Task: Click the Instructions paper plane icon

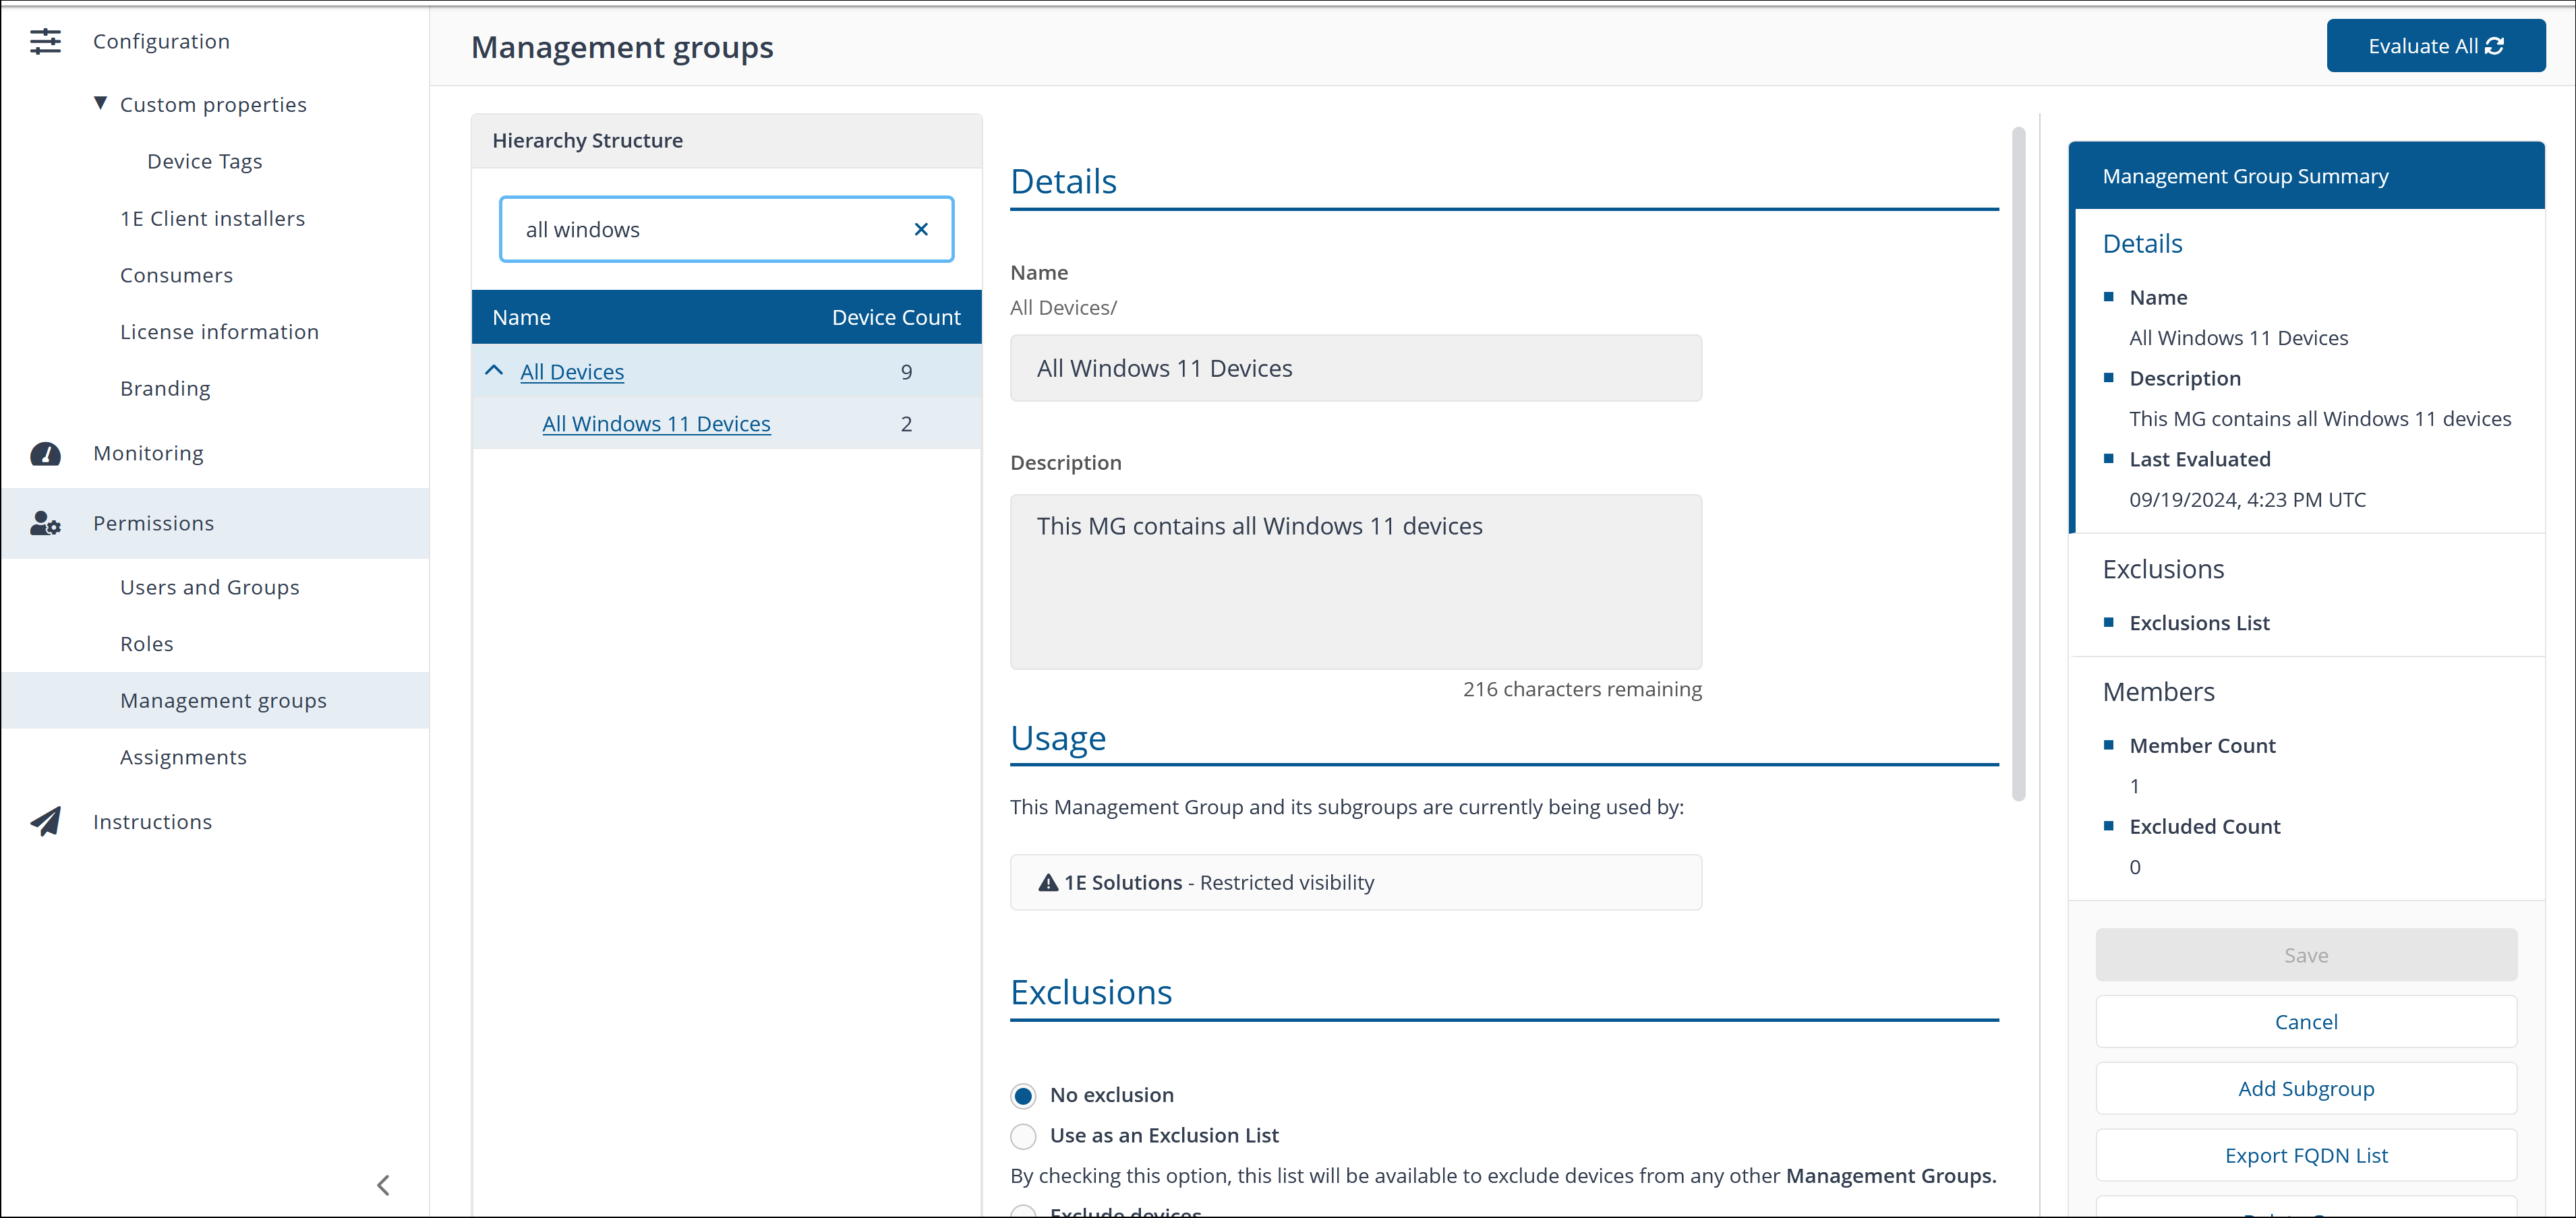Action: [45, 822]
